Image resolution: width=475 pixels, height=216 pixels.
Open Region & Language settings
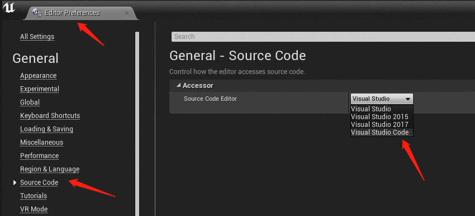tap(50, 169)
